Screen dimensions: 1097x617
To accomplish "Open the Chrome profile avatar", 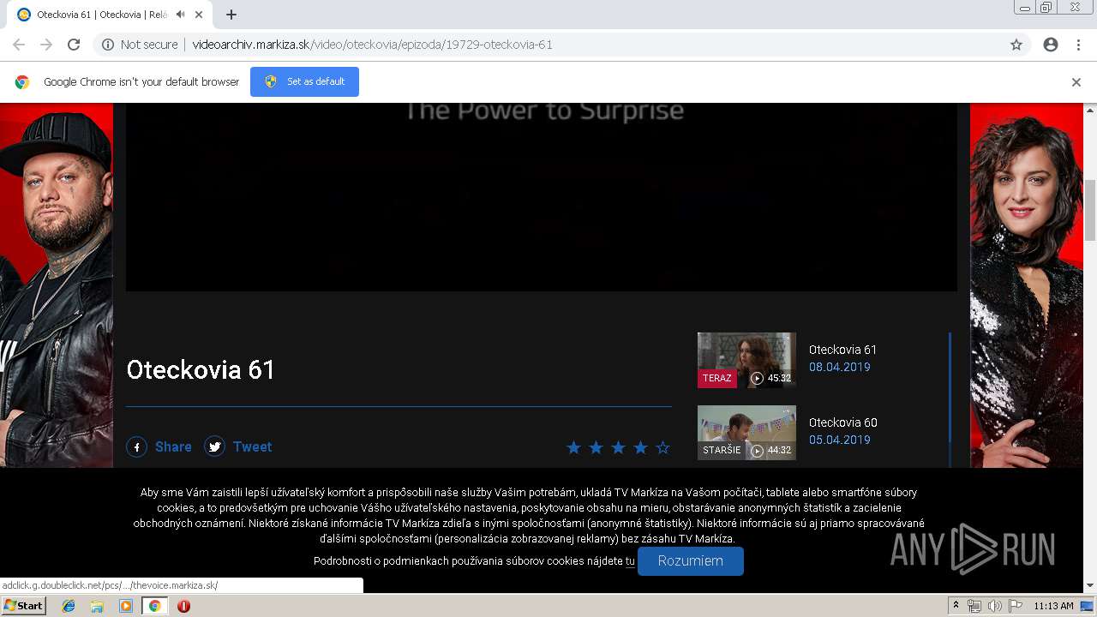I will coord(1051,45).
